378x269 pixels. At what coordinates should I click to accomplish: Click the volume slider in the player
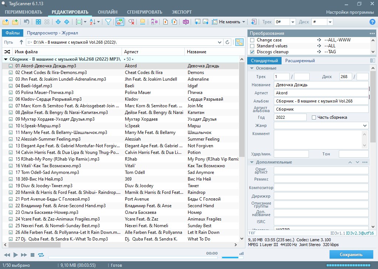[x=230, y=257]
